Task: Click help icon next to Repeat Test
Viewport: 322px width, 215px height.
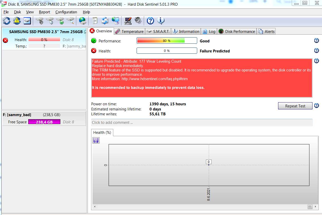Action: [x=317, y=106]
